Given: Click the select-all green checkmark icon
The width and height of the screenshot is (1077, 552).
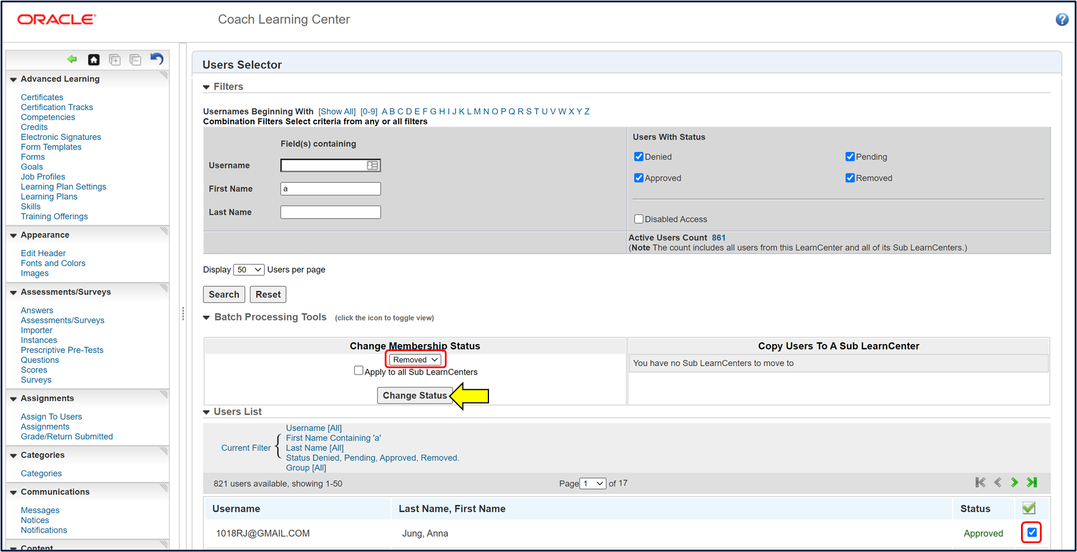Looking at the screenshot, I should (1029, 508).
